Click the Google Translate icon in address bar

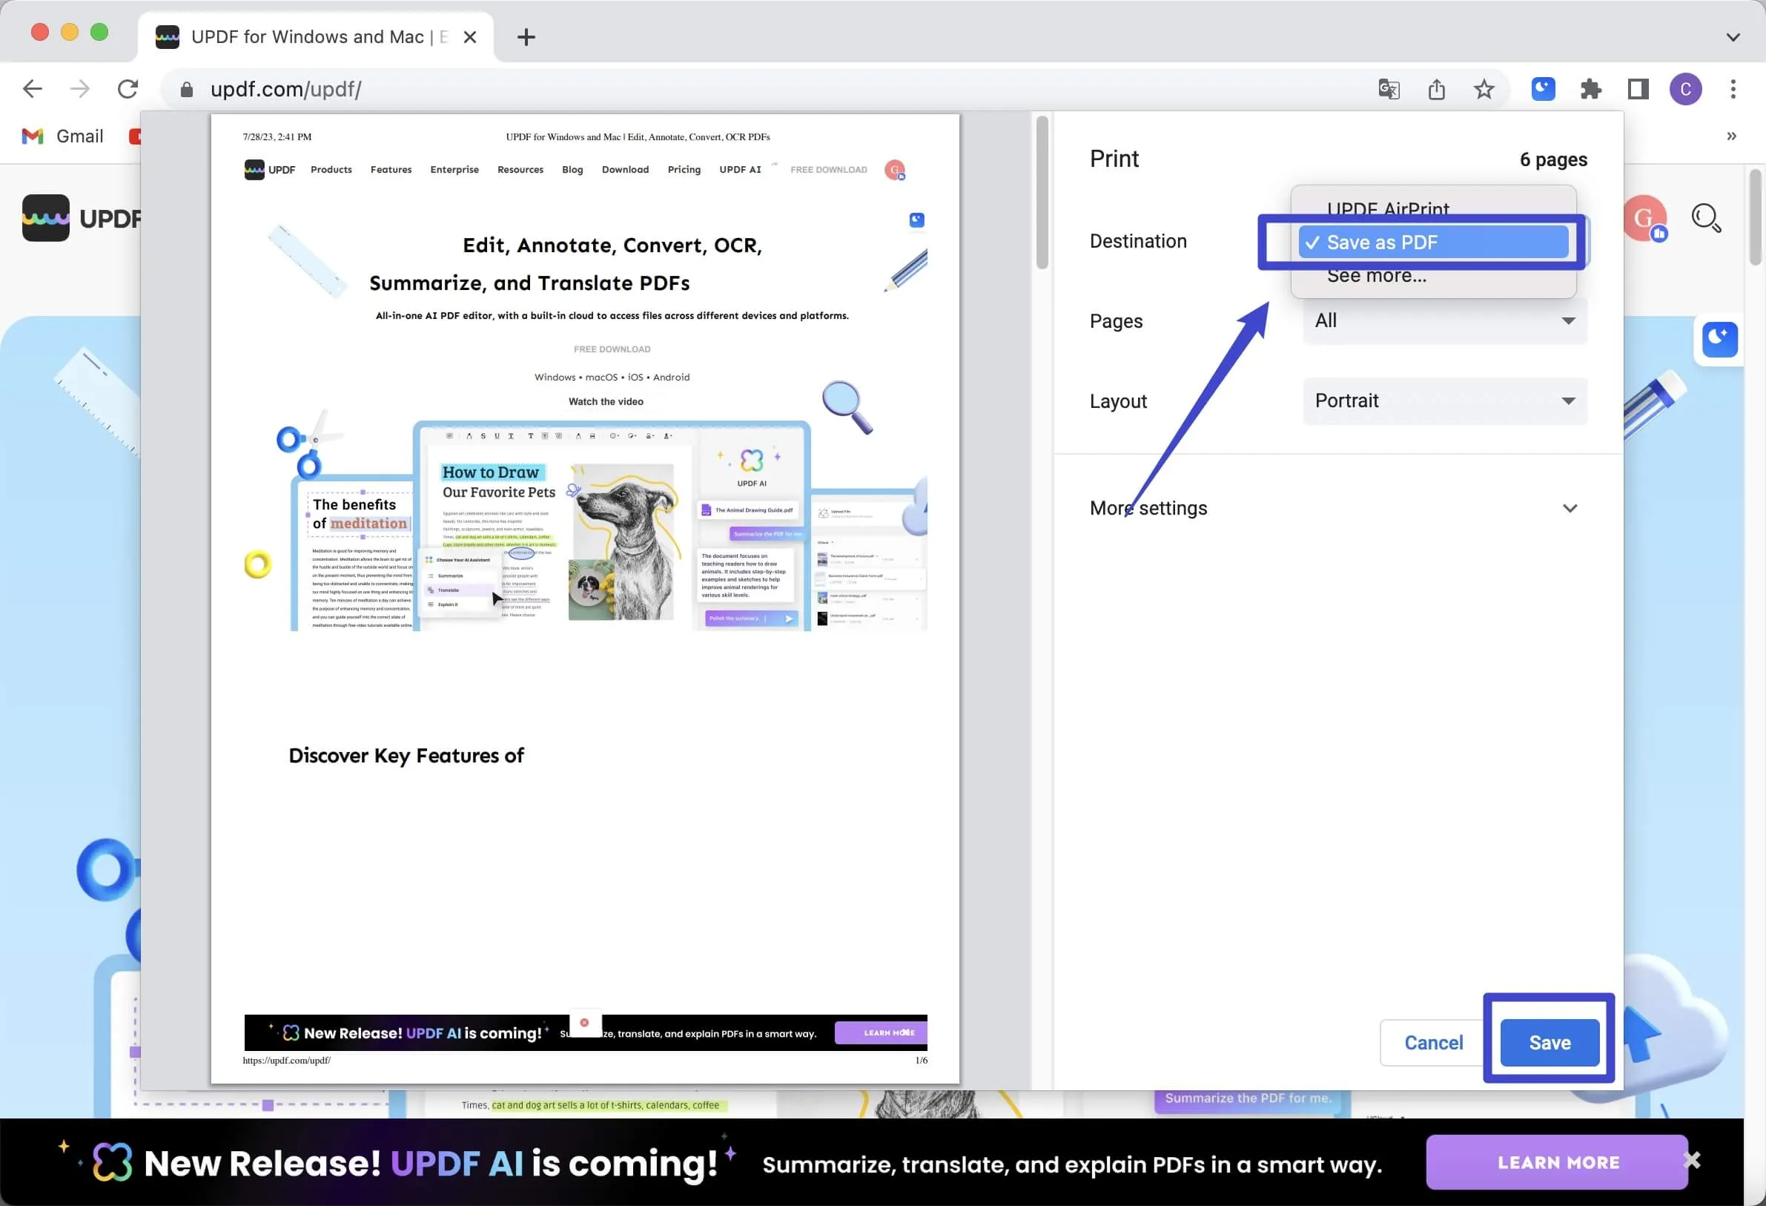pos(1389,89)
